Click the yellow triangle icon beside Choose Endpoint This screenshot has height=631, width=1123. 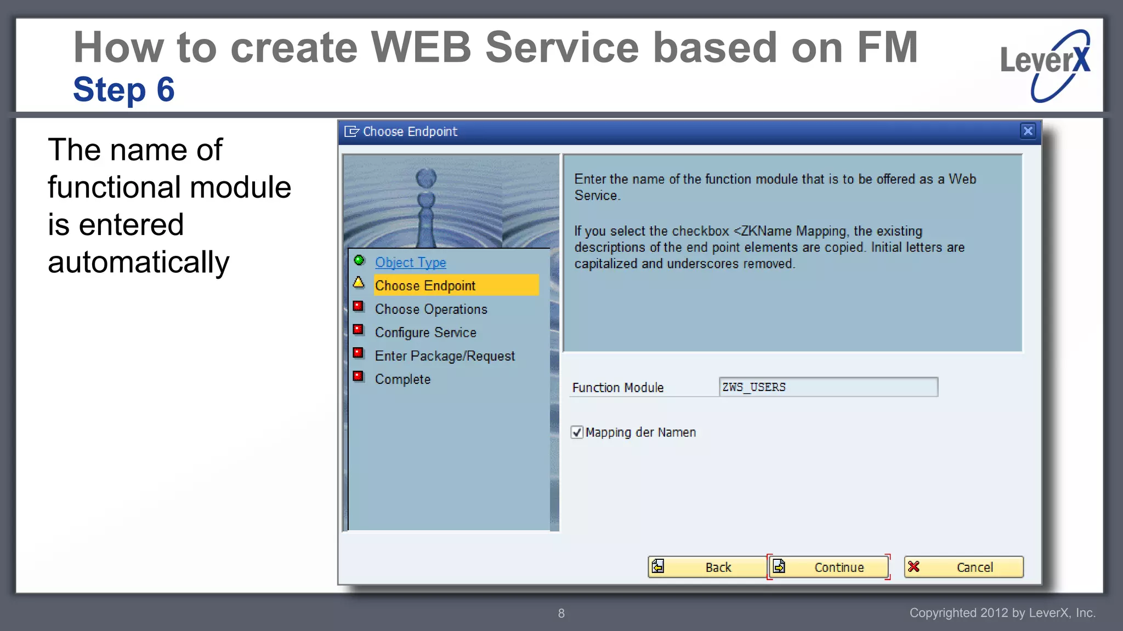pyautogui.click(x=359, y=283)
